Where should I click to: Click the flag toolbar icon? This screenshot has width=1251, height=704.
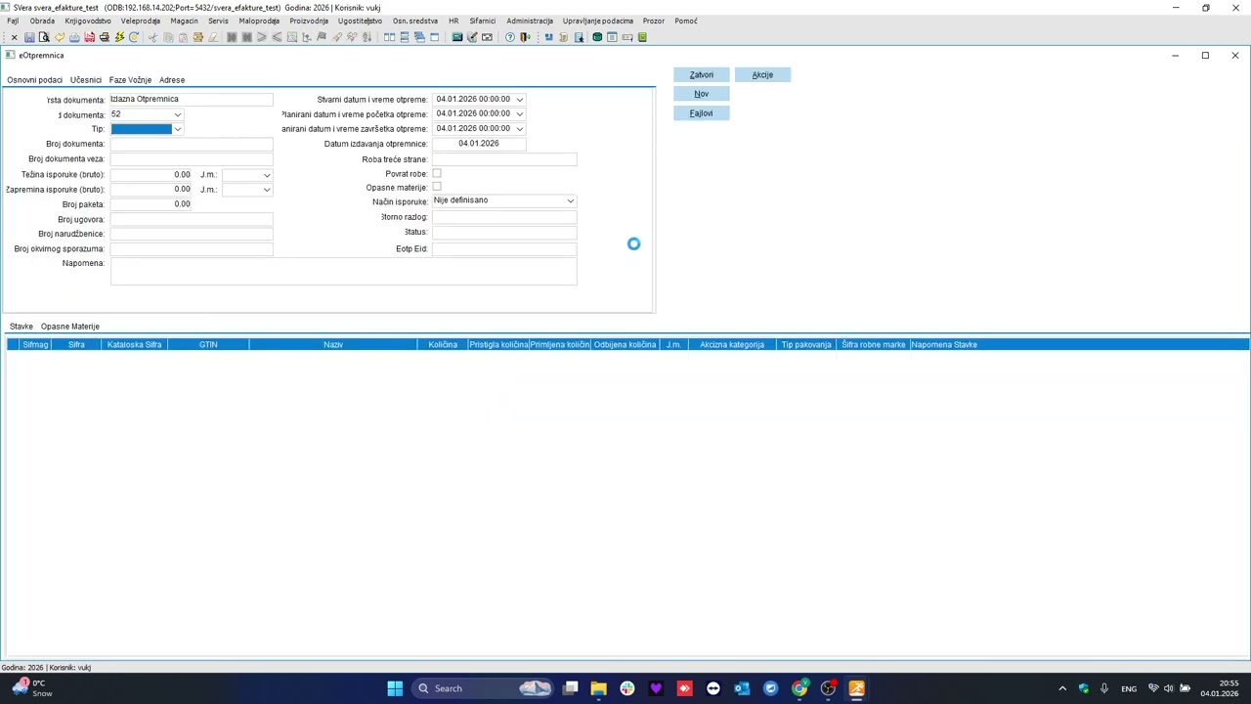pyautogui.click(x=322, y=37)
